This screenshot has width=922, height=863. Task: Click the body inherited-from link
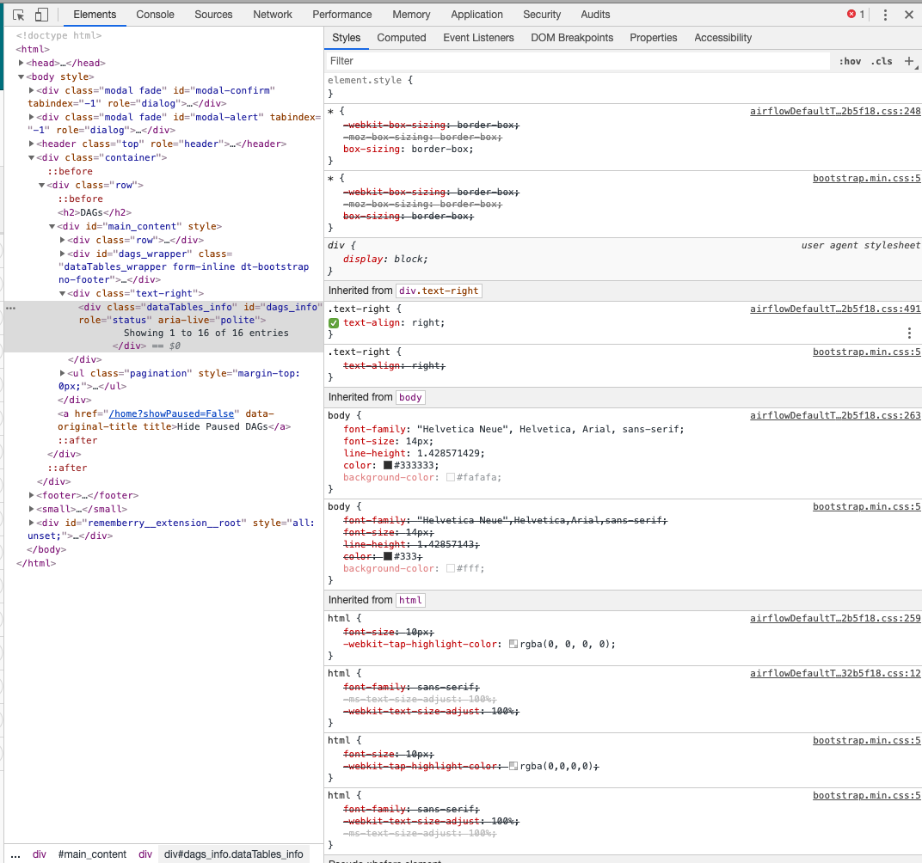click(x=410, y=397)
